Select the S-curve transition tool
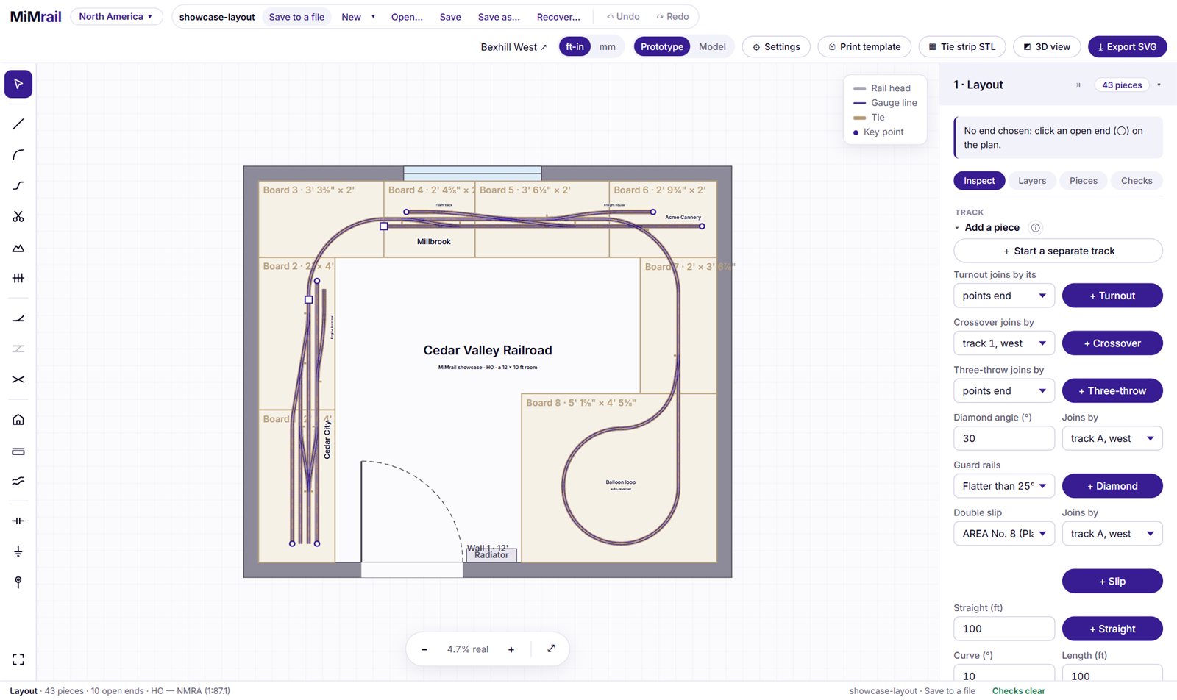The height and width of the screenshot is (700, 1177). tap(18, 186)
